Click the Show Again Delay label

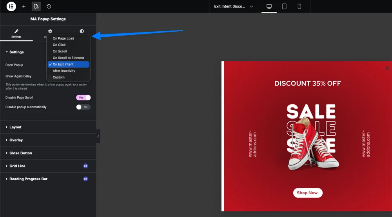(18, 76)
